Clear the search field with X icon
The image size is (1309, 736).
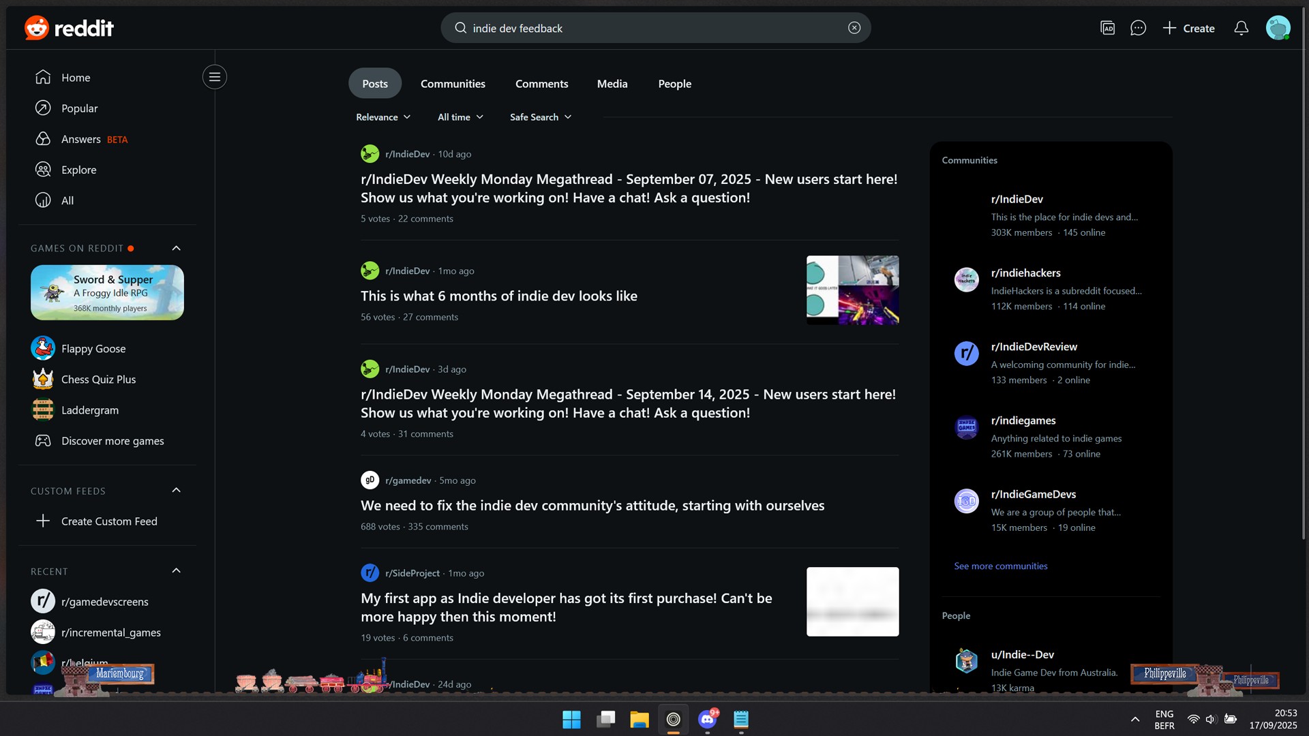point(854,28)
